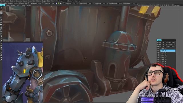Click the pen pressure icon beside Opacity
Viewport: 183px width, 103px height.
point(94,3)
